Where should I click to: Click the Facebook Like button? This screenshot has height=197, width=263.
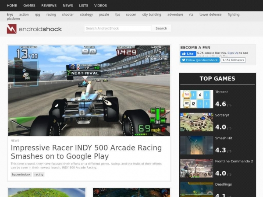(188, 53)
